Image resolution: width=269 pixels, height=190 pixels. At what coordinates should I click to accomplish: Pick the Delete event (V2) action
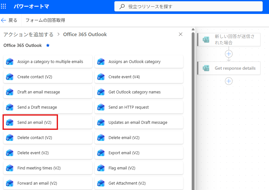(x=48, y=153)
